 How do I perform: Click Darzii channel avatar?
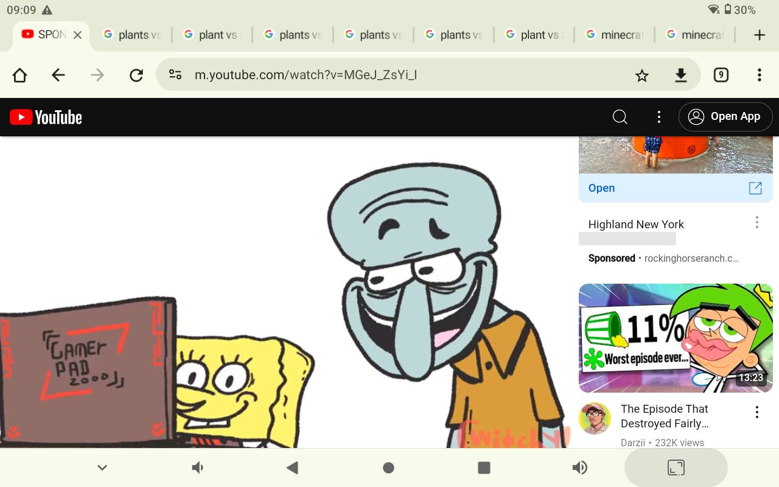click(x=595, y=418)
